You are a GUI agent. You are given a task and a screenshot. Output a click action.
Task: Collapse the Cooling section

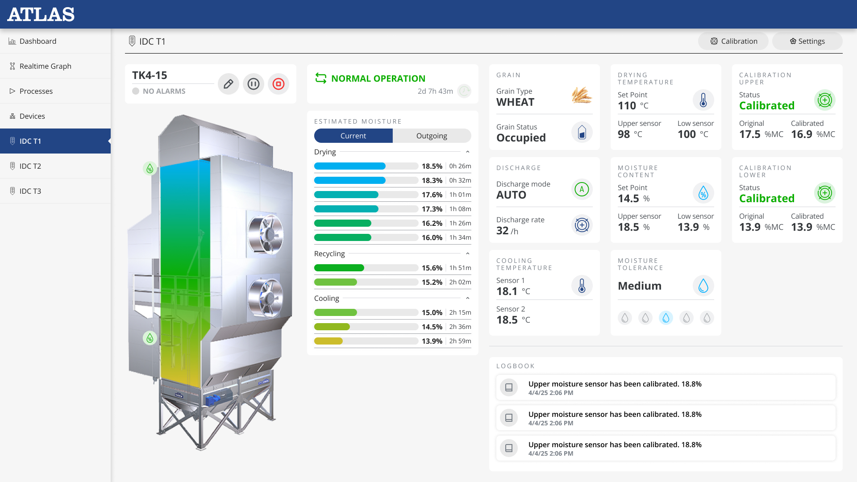tap(467, 298)
